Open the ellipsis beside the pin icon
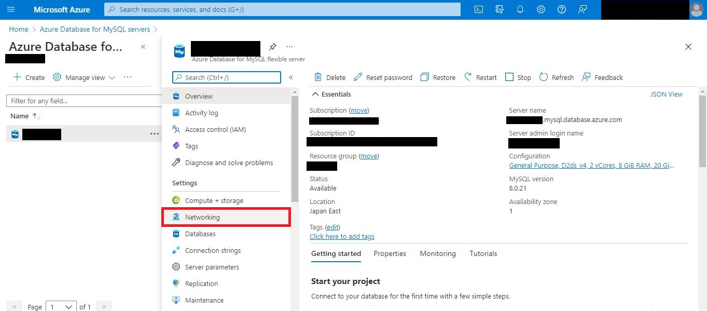 point(289,47)
